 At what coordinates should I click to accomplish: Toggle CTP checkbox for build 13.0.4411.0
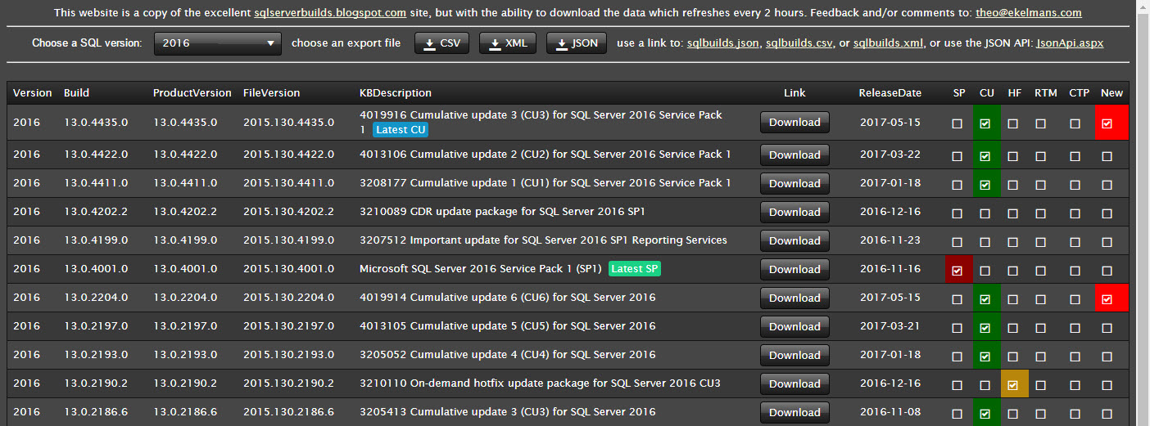point(1075,186)
